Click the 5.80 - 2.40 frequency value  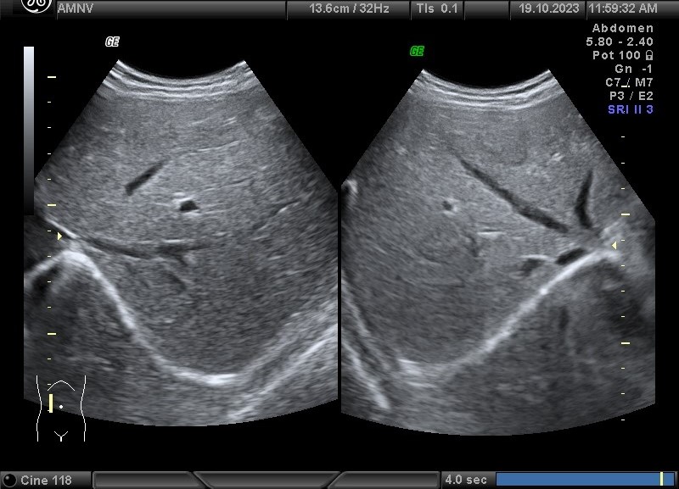[x=620, y=42]
